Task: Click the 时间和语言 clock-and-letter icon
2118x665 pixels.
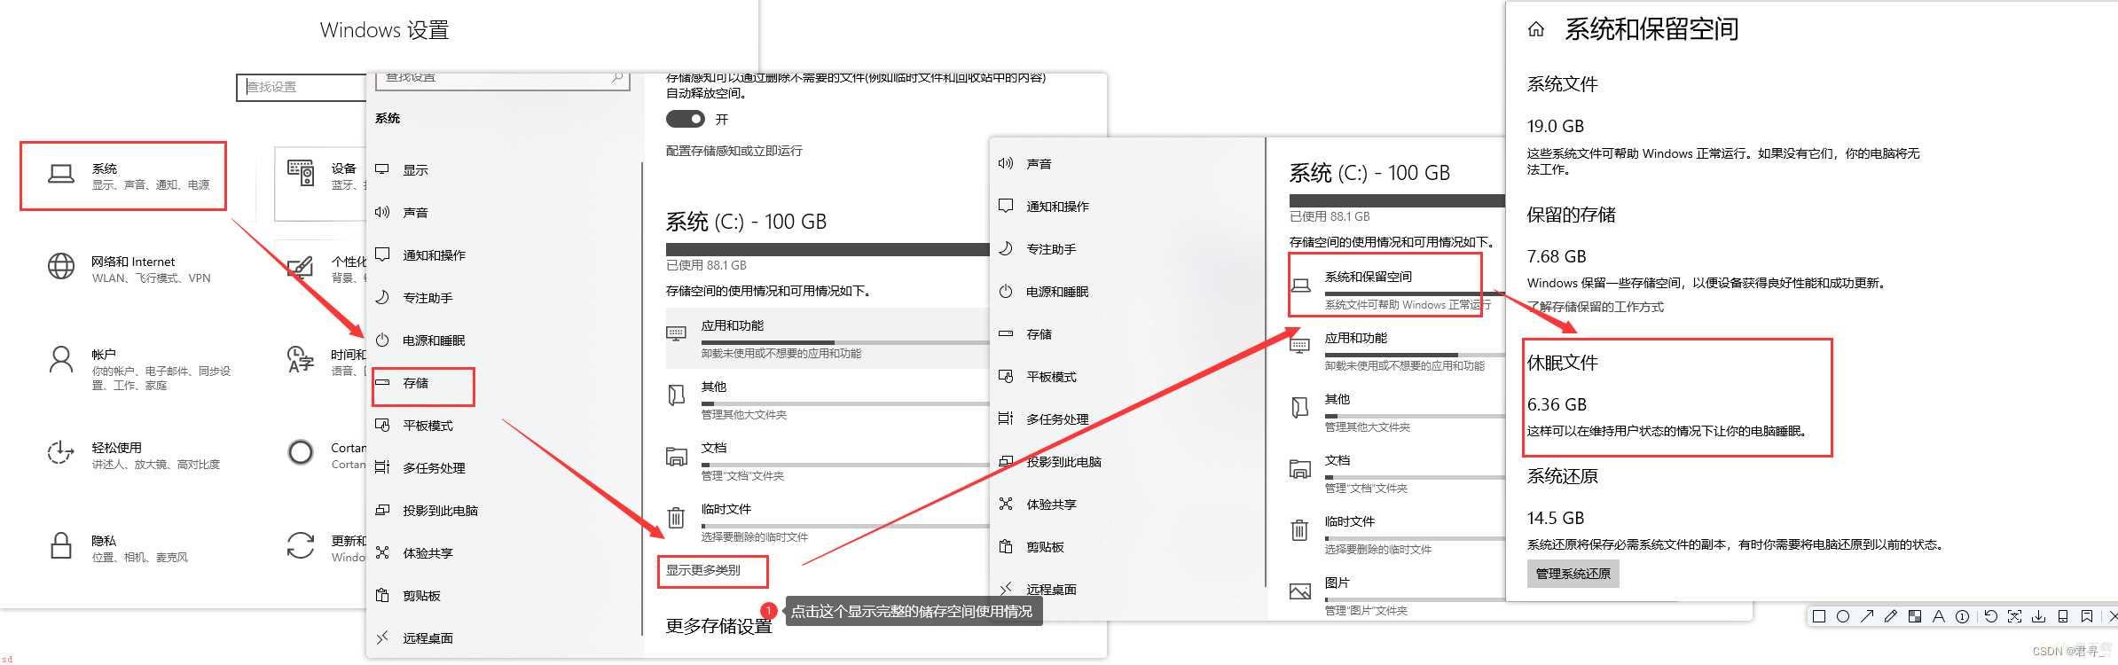Action: [x=301, y=359]
